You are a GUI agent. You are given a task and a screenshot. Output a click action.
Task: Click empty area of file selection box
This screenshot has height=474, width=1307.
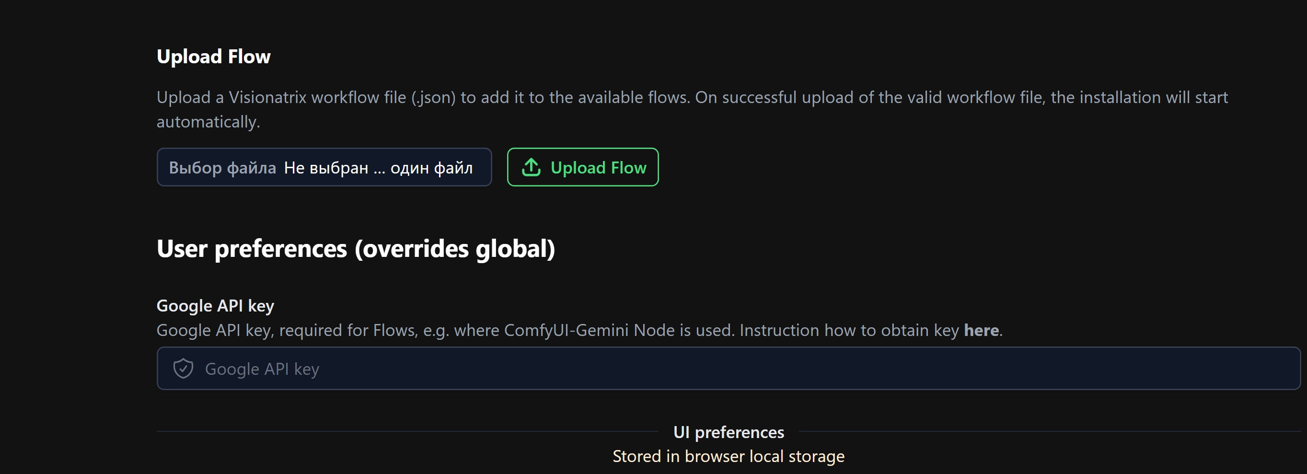pyautogui.click(x=482, y=167)
